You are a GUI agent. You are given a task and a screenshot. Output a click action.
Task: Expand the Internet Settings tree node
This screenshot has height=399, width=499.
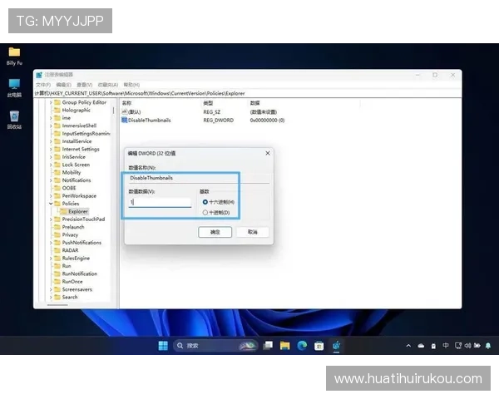51,150
